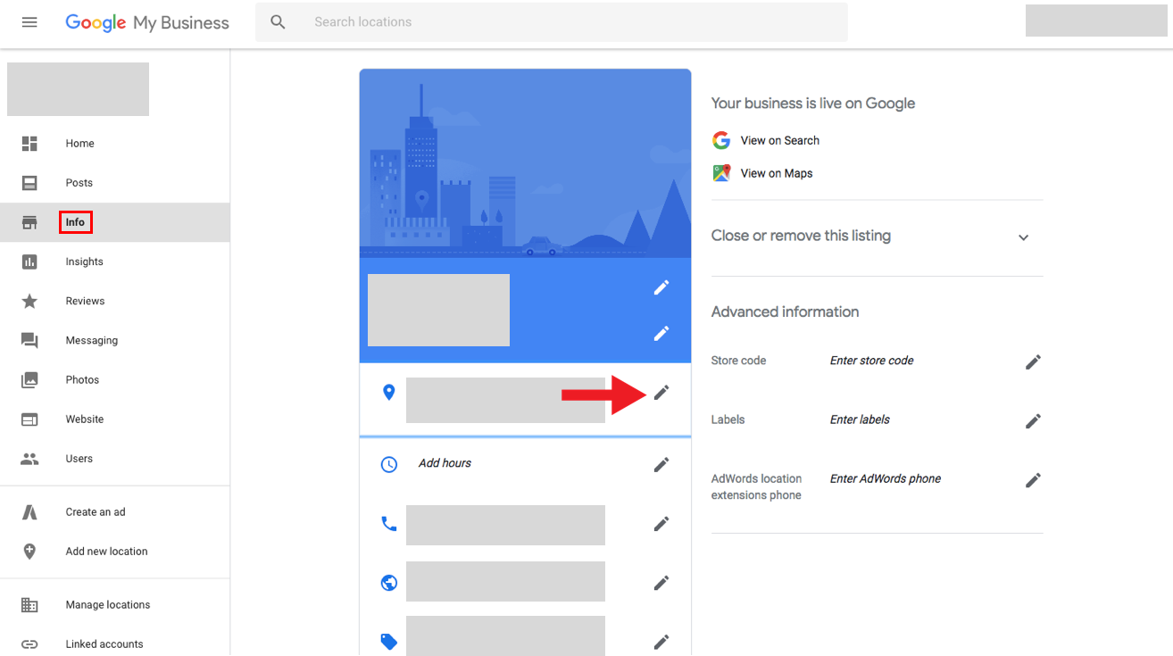Click the Reviews star icon

pos(29,301)
